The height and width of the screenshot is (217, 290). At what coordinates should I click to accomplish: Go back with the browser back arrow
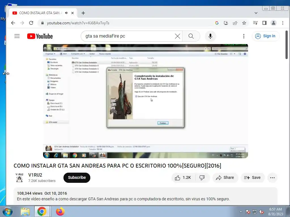(13, 23)
